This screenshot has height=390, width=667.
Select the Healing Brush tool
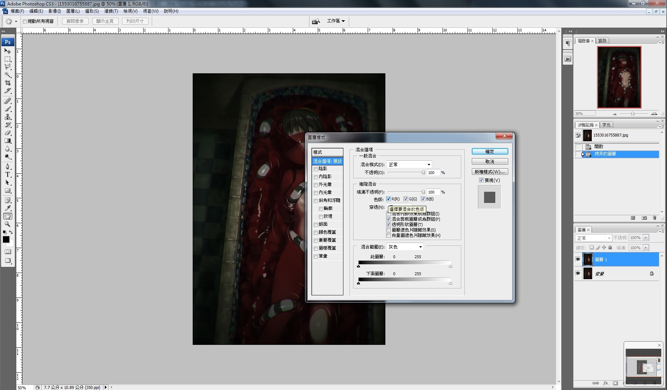(8, 101)
